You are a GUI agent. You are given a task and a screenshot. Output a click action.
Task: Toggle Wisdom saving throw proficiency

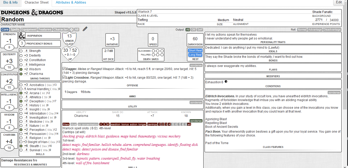click(x=21, y=69)
